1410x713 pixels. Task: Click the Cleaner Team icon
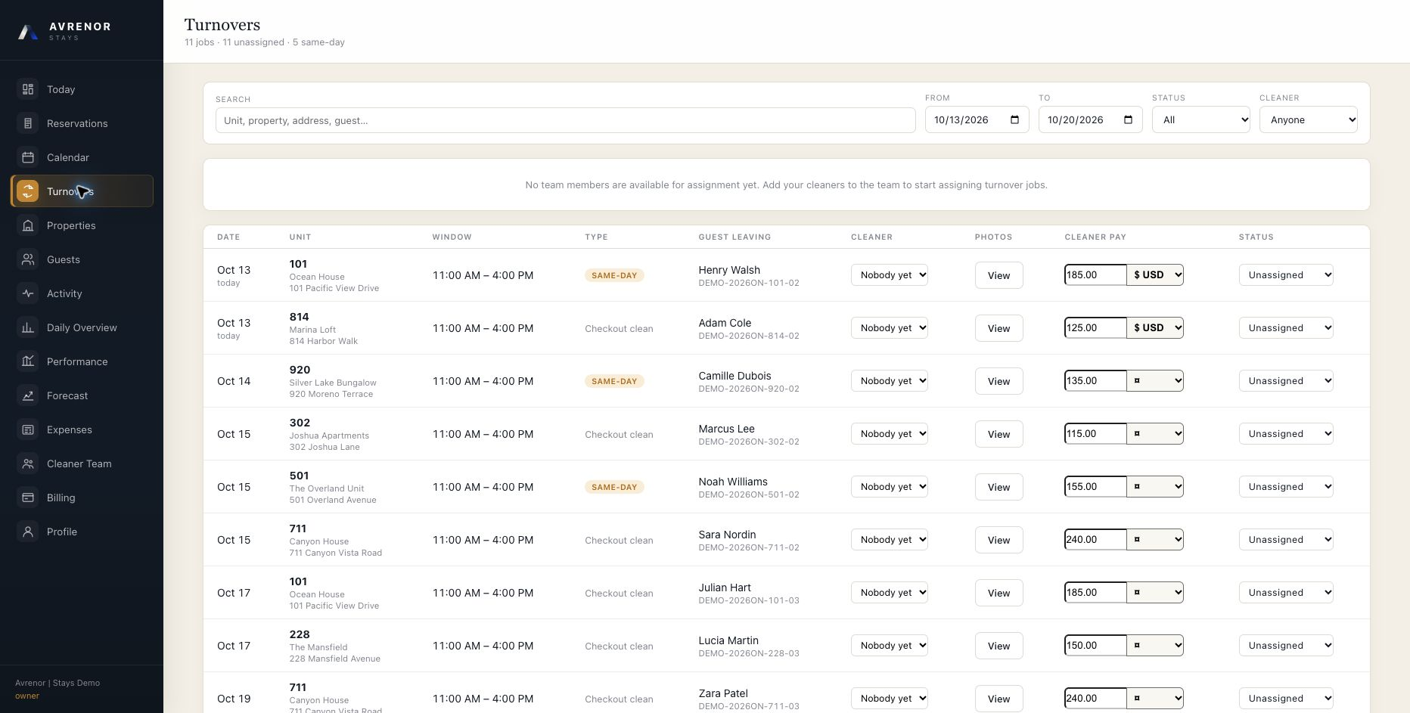click(28, 463)
